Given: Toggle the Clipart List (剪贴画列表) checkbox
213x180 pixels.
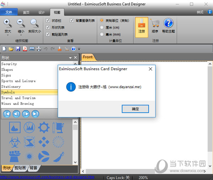Looking at the screenshot, I should (x=48, y=34).
